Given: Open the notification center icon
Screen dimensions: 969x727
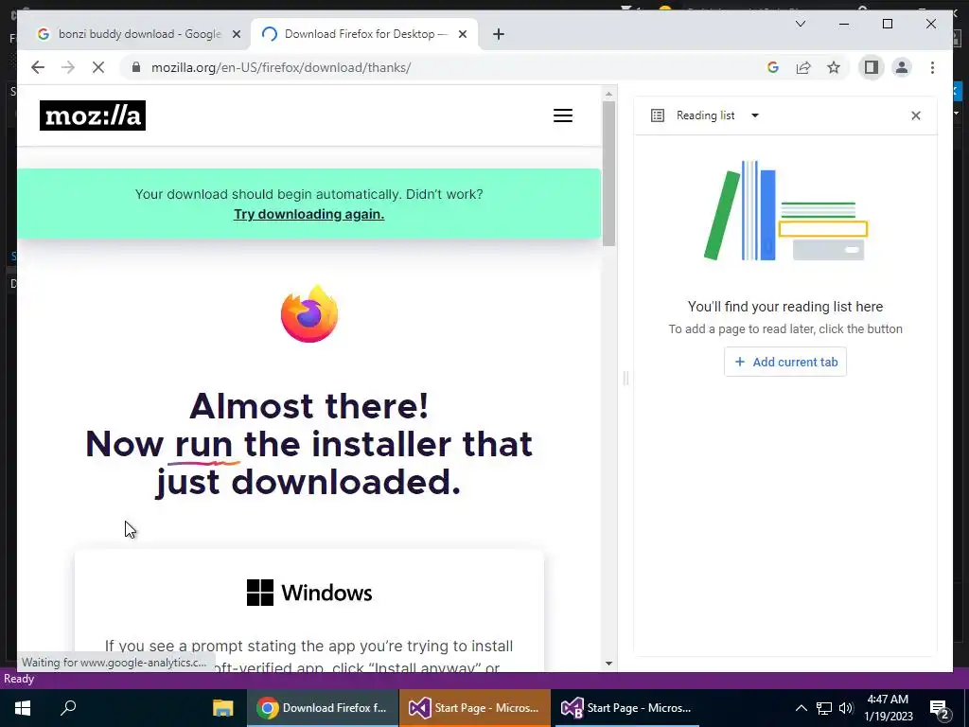Looking at the screenshot, I should [x=940, y=708].
